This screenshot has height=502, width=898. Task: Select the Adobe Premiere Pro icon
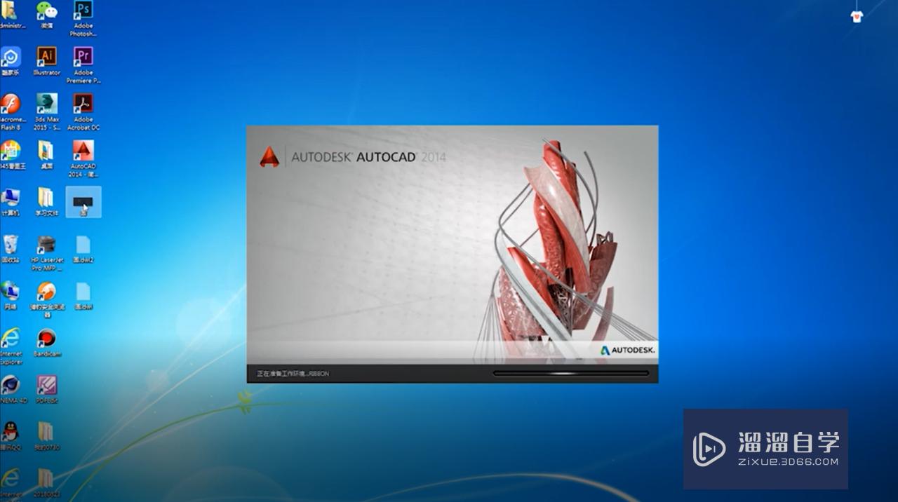(83, 65)
